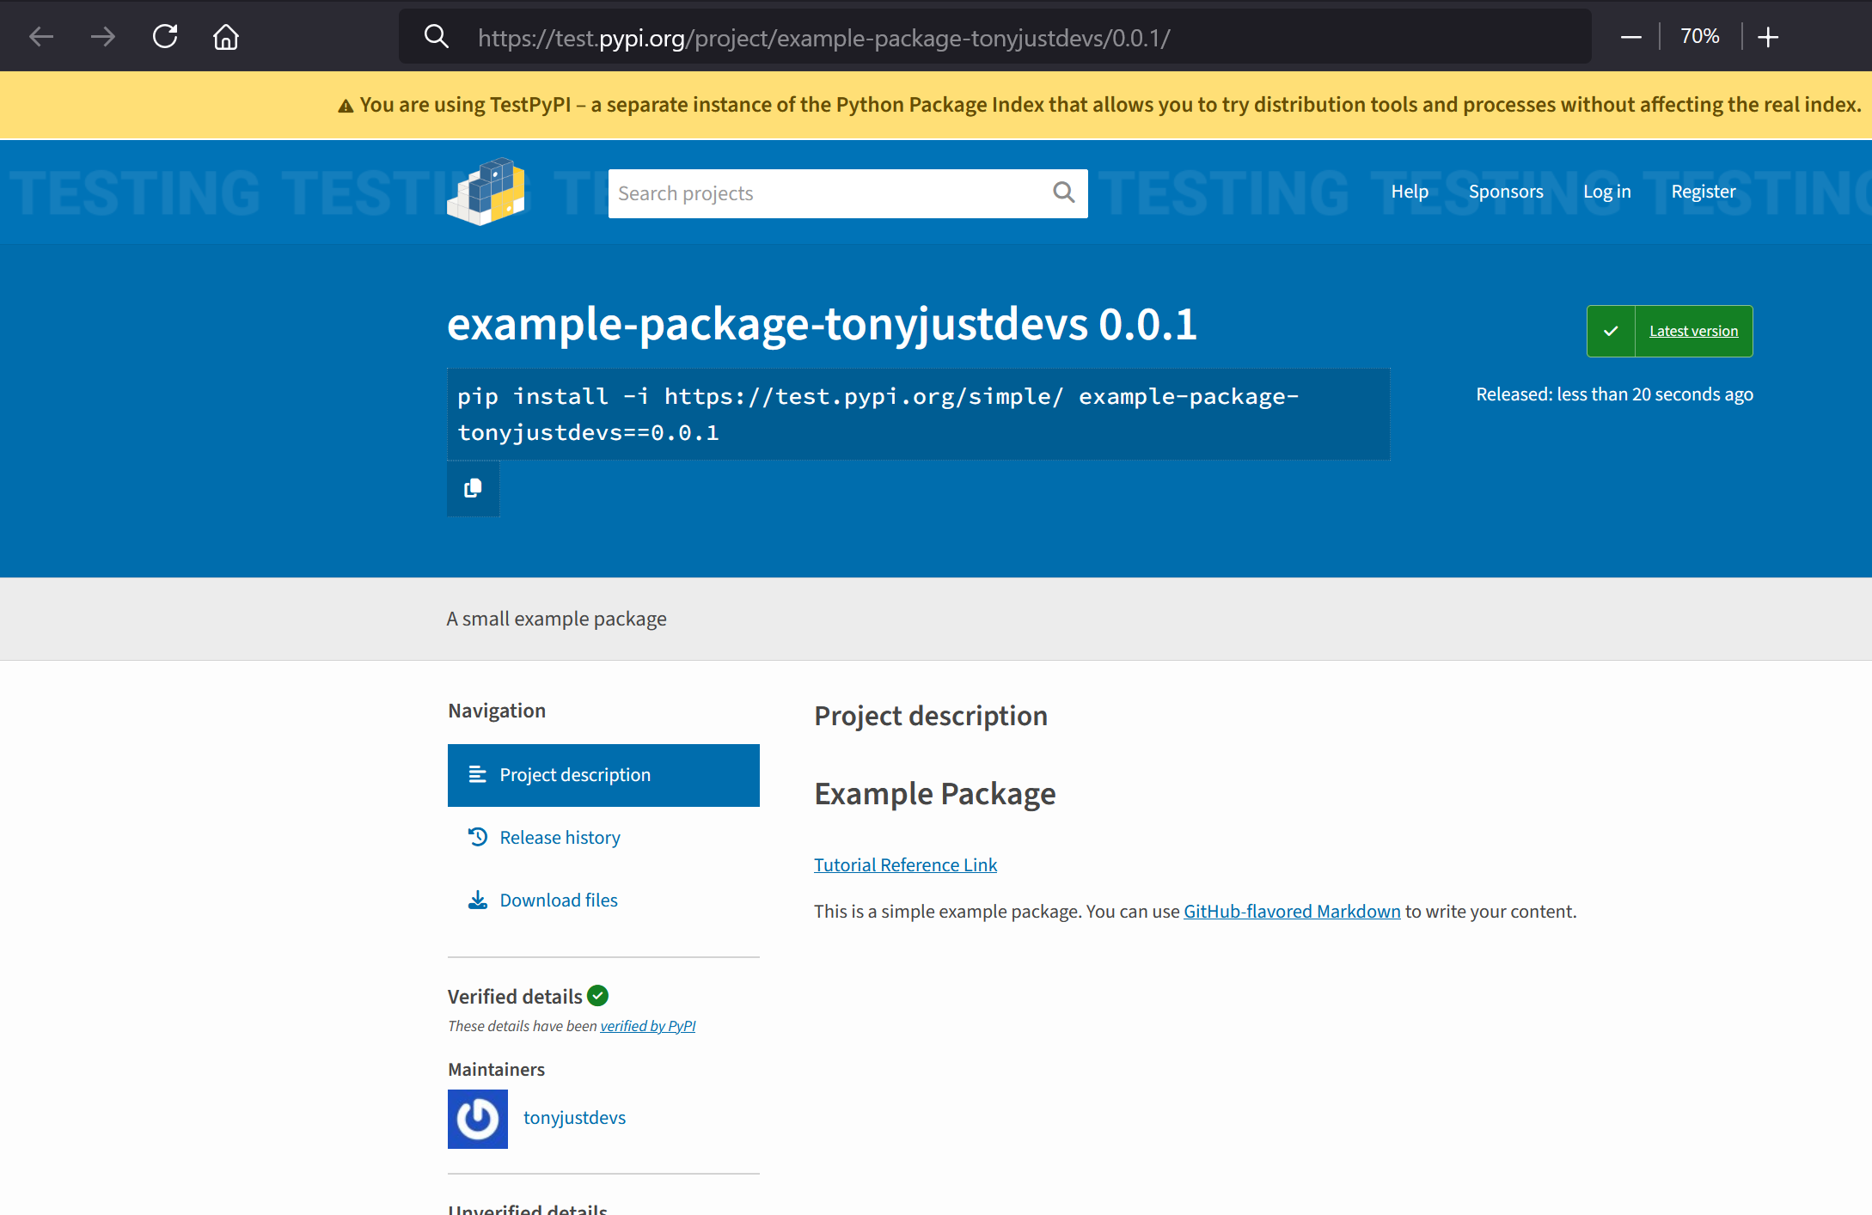Viewport: 1872px width, 1215px height.
Task: Copy the pip install command to clipboard
Action: pyautogui.click(x=473, y=489)
